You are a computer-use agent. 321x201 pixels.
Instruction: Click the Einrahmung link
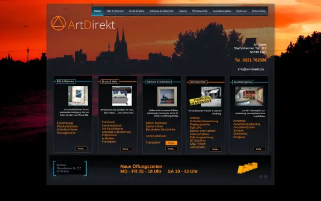[x=65, y=123]
